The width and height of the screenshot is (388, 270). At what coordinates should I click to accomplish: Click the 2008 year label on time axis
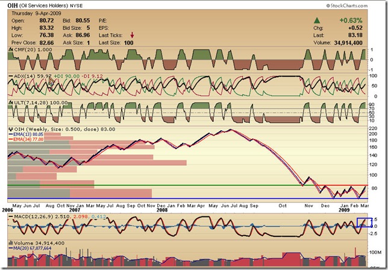coord(162,210)
